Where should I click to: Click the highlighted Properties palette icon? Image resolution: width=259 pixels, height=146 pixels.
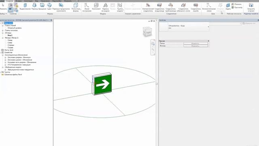[11, 10]
